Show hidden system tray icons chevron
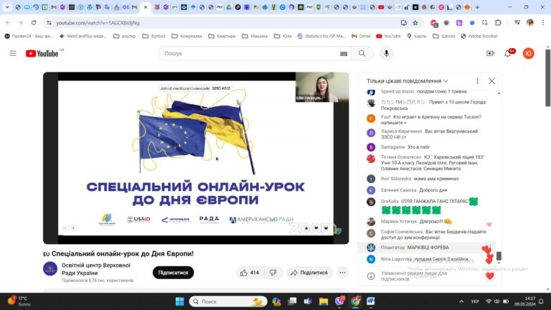 461,301
